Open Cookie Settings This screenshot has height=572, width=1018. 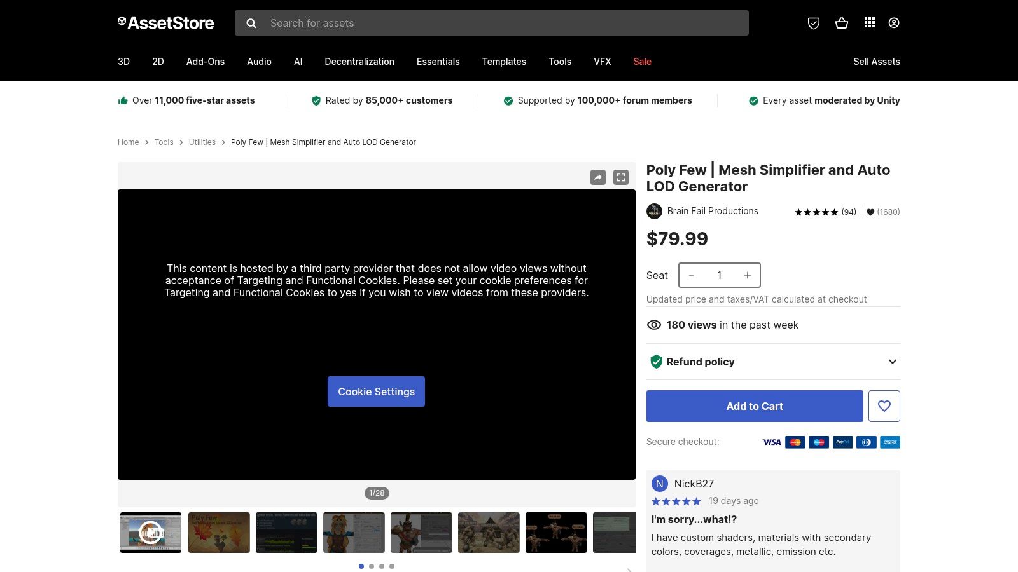(376, 392)
